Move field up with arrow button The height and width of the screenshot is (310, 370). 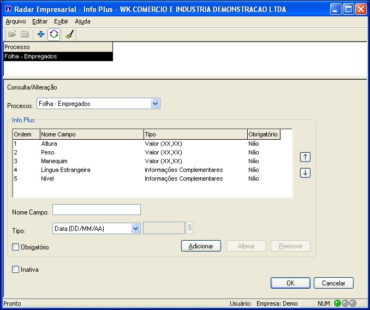coord(306,157)
